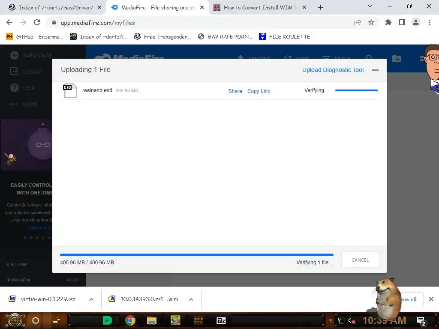Click the overall upload progress bar
Viewport: 439px width, 329px height.
pyautogui.click(x=197, y=255)
